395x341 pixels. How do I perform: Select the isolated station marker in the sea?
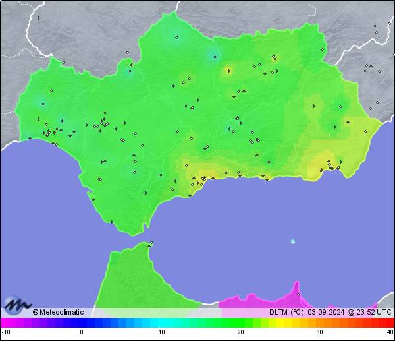(x=293, y=241)
